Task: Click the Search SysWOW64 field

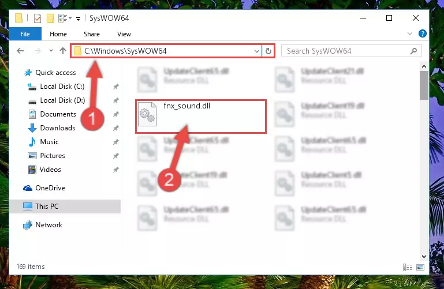Action: tap(352, 51)
